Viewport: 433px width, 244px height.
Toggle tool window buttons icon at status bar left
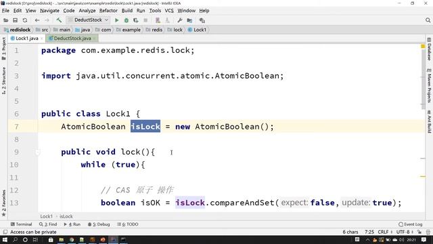point(5,232)
